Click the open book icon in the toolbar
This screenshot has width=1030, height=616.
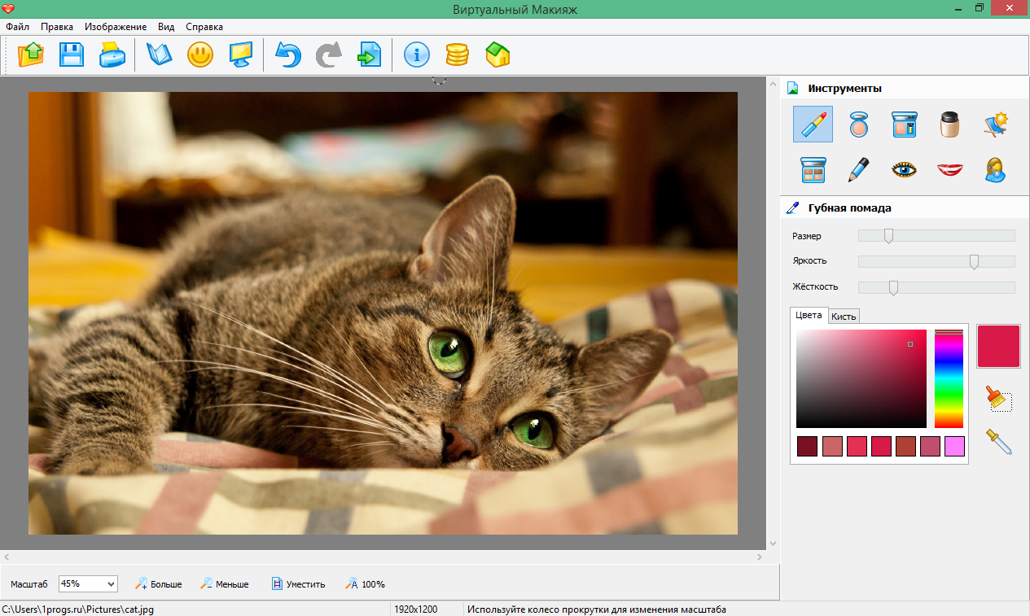160,55
